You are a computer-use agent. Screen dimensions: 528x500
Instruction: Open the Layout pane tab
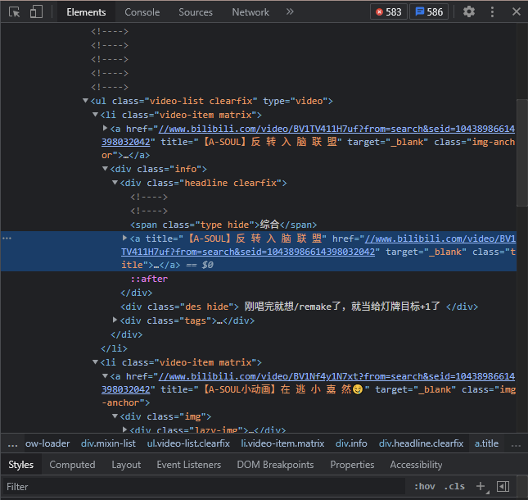(x=126, y=464)
